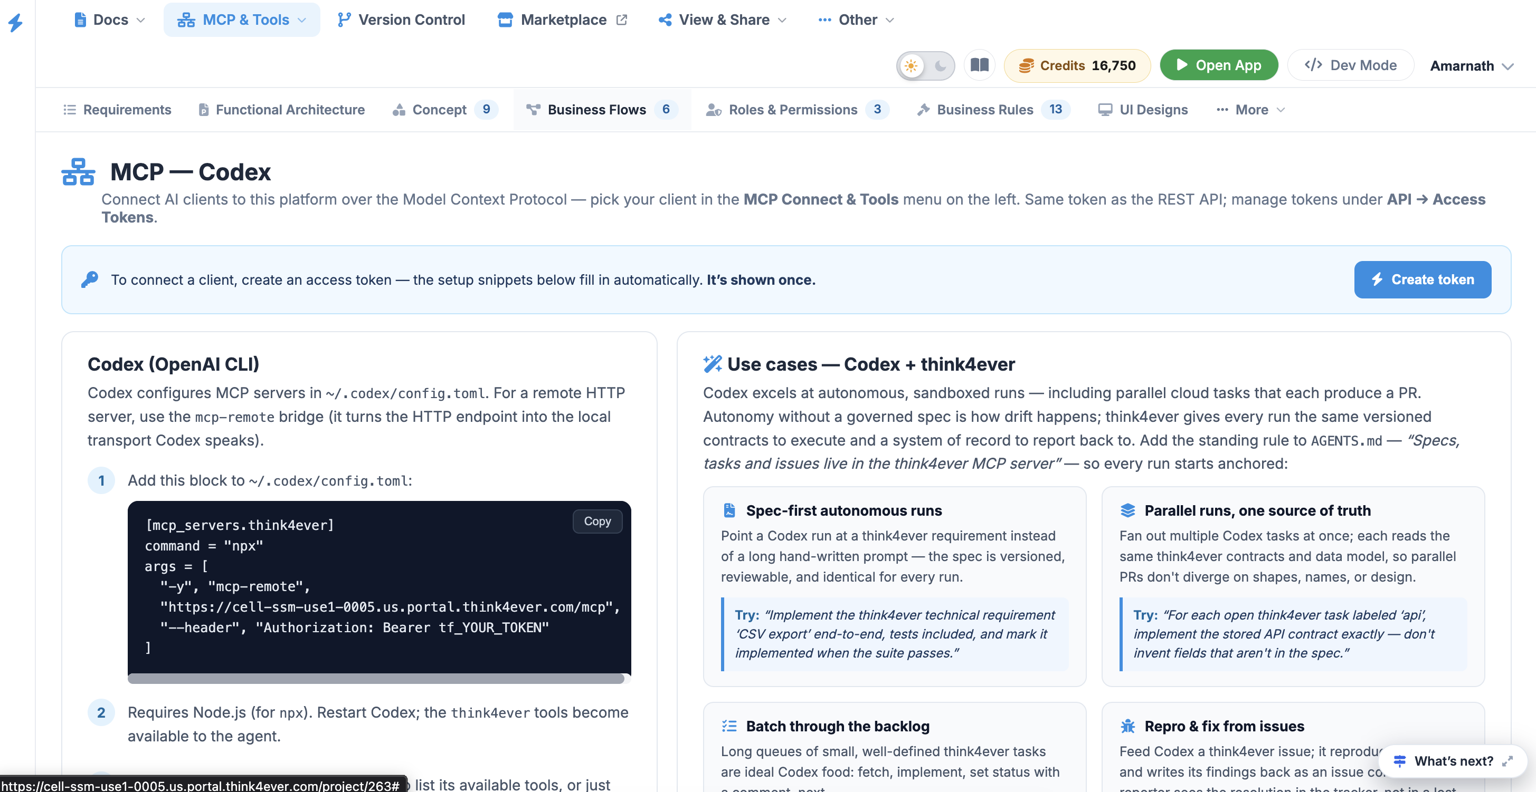The image size is (1536, 792).
Task: Open the Amarnath user dropdown
Action: point(1471,65)
